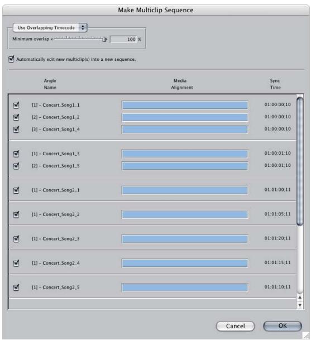The height and width of the screenshot is (340, 311).
Task: Click the angle name '[1] - Concert_Song1_3'
Action: coord(56,154)
